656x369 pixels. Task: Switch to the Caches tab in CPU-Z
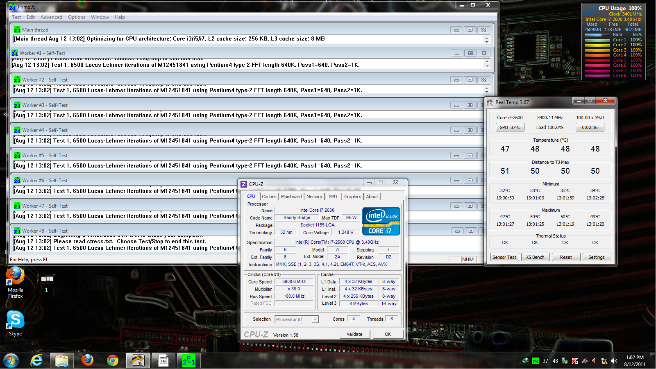(x=269, y=197)
